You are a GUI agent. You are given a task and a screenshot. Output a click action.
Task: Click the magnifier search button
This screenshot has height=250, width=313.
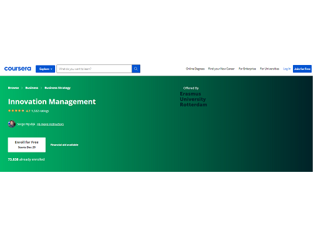click(136, 69)
